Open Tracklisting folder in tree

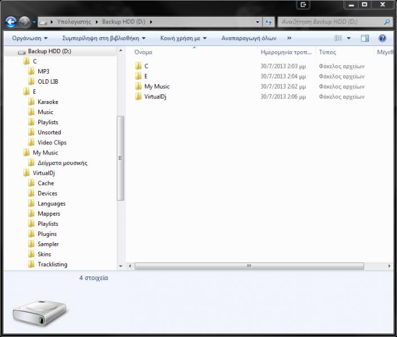point(52,265)
